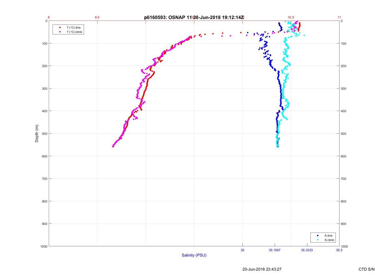Click the cyan S climb legend marker
Viewport: 375px width, 277px height.
(x=318, y=240)
